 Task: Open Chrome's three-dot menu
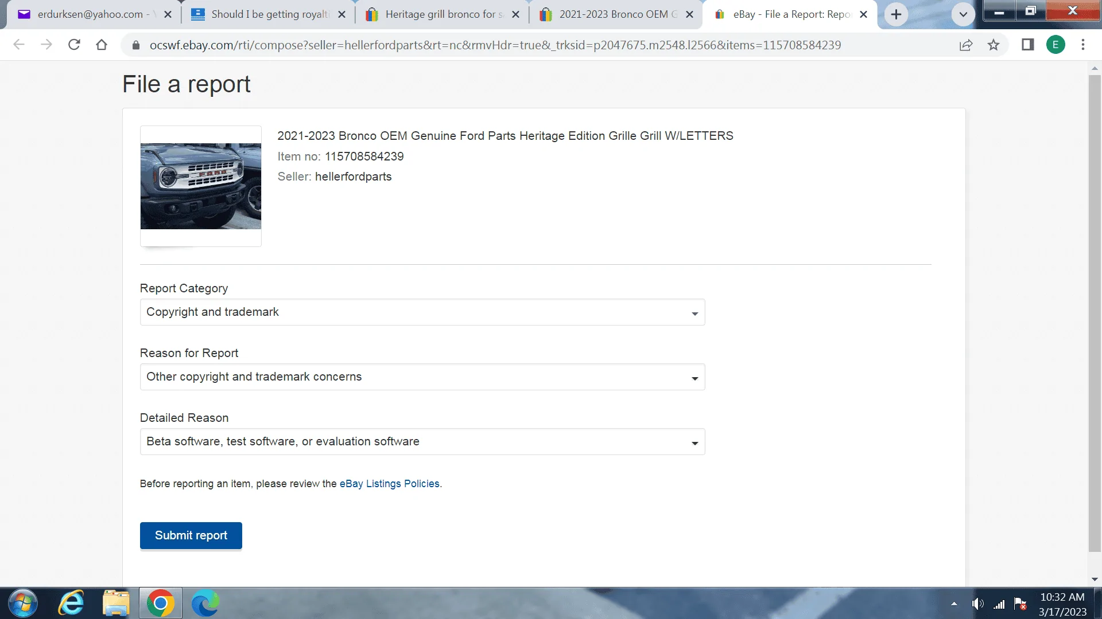click(x=1083, y=45)
